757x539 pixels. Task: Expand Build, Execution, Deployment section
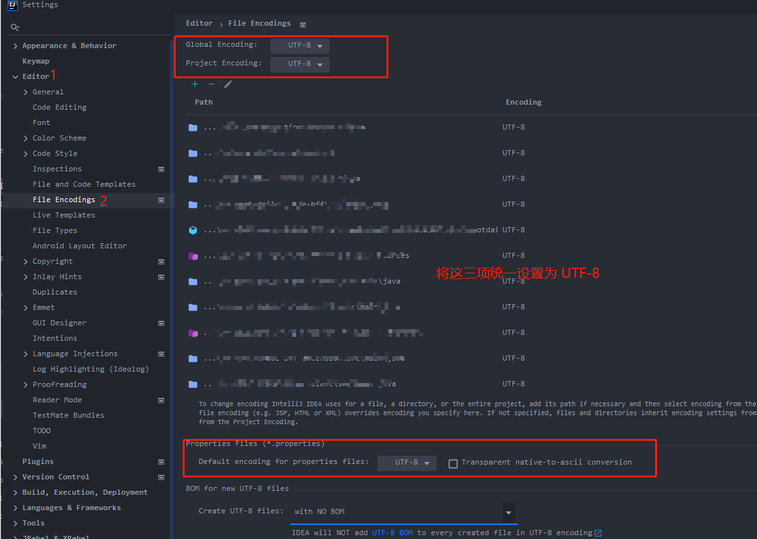tap(15, 493)
